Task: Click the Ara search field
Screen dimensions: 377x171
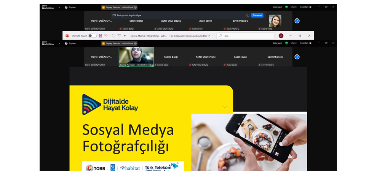Action: [245, 36]
